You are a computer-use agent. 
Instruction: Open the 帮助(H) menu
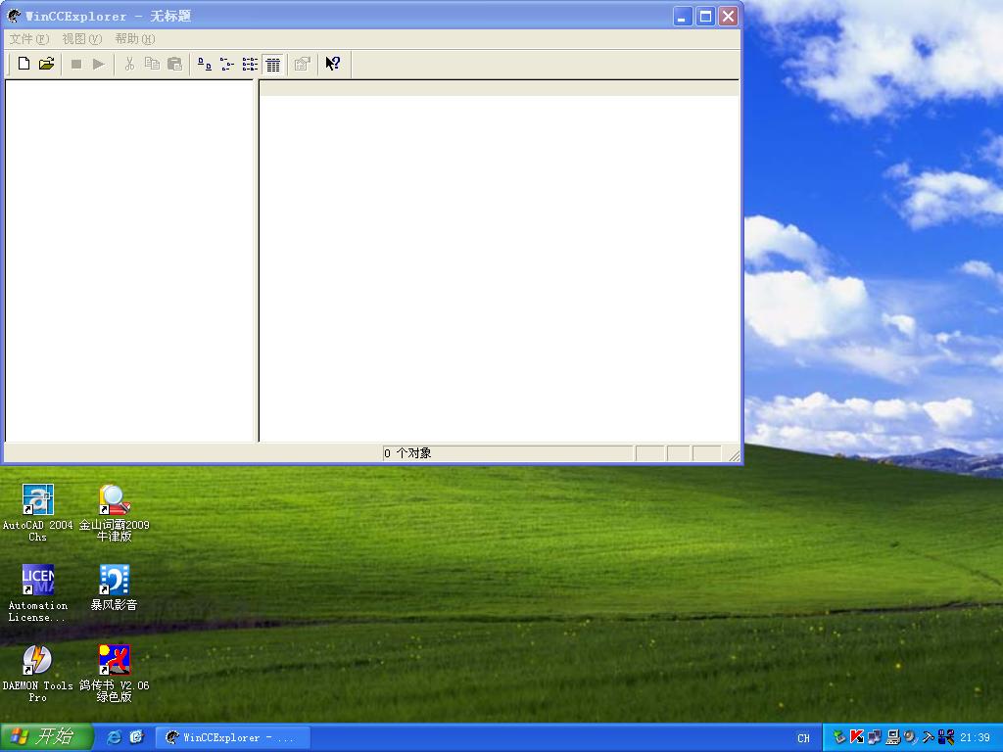[135, 39]
